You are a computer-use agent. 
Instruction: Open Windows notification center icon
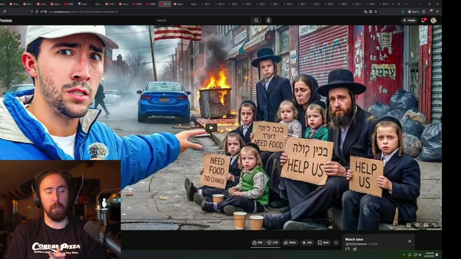(x=437, y=255)
